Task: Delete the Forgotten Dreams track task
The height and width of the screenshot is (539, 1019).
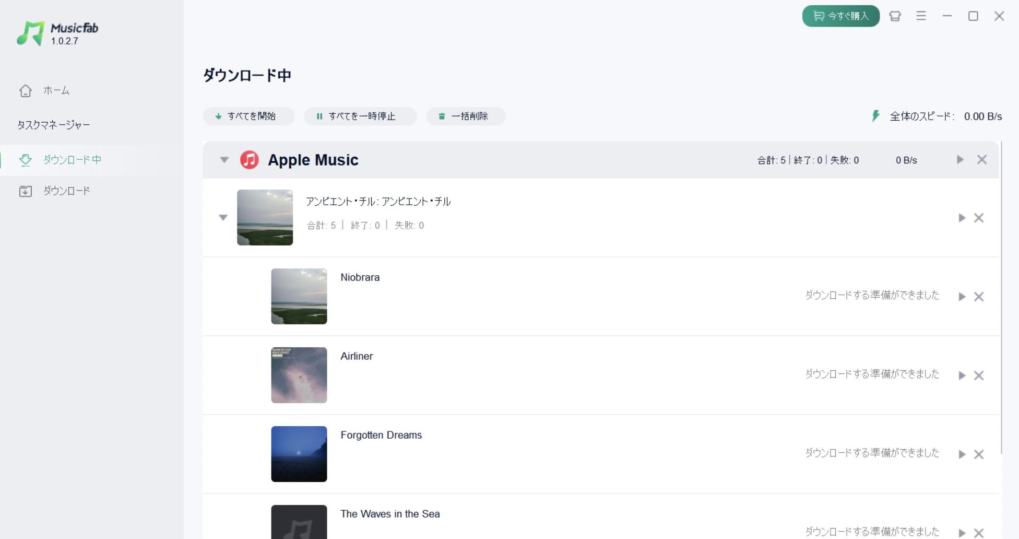Action: [979, 454]
